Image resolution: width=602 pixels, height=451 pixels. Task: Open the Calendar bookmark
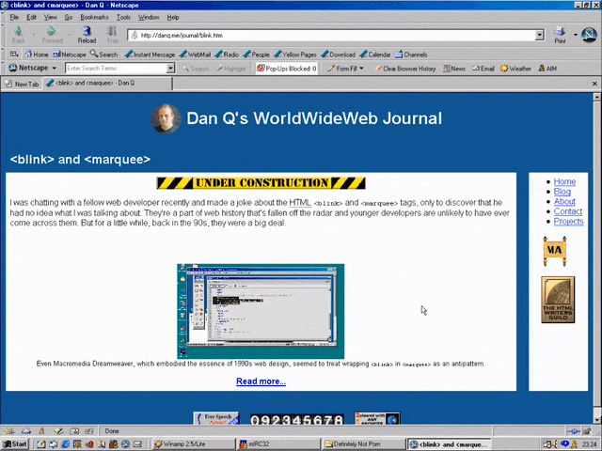coord(375,54)
